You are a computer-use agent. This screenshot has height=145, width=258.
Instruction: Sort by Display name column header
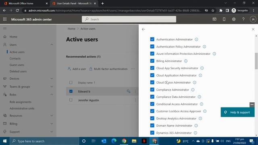pos(86,83)
